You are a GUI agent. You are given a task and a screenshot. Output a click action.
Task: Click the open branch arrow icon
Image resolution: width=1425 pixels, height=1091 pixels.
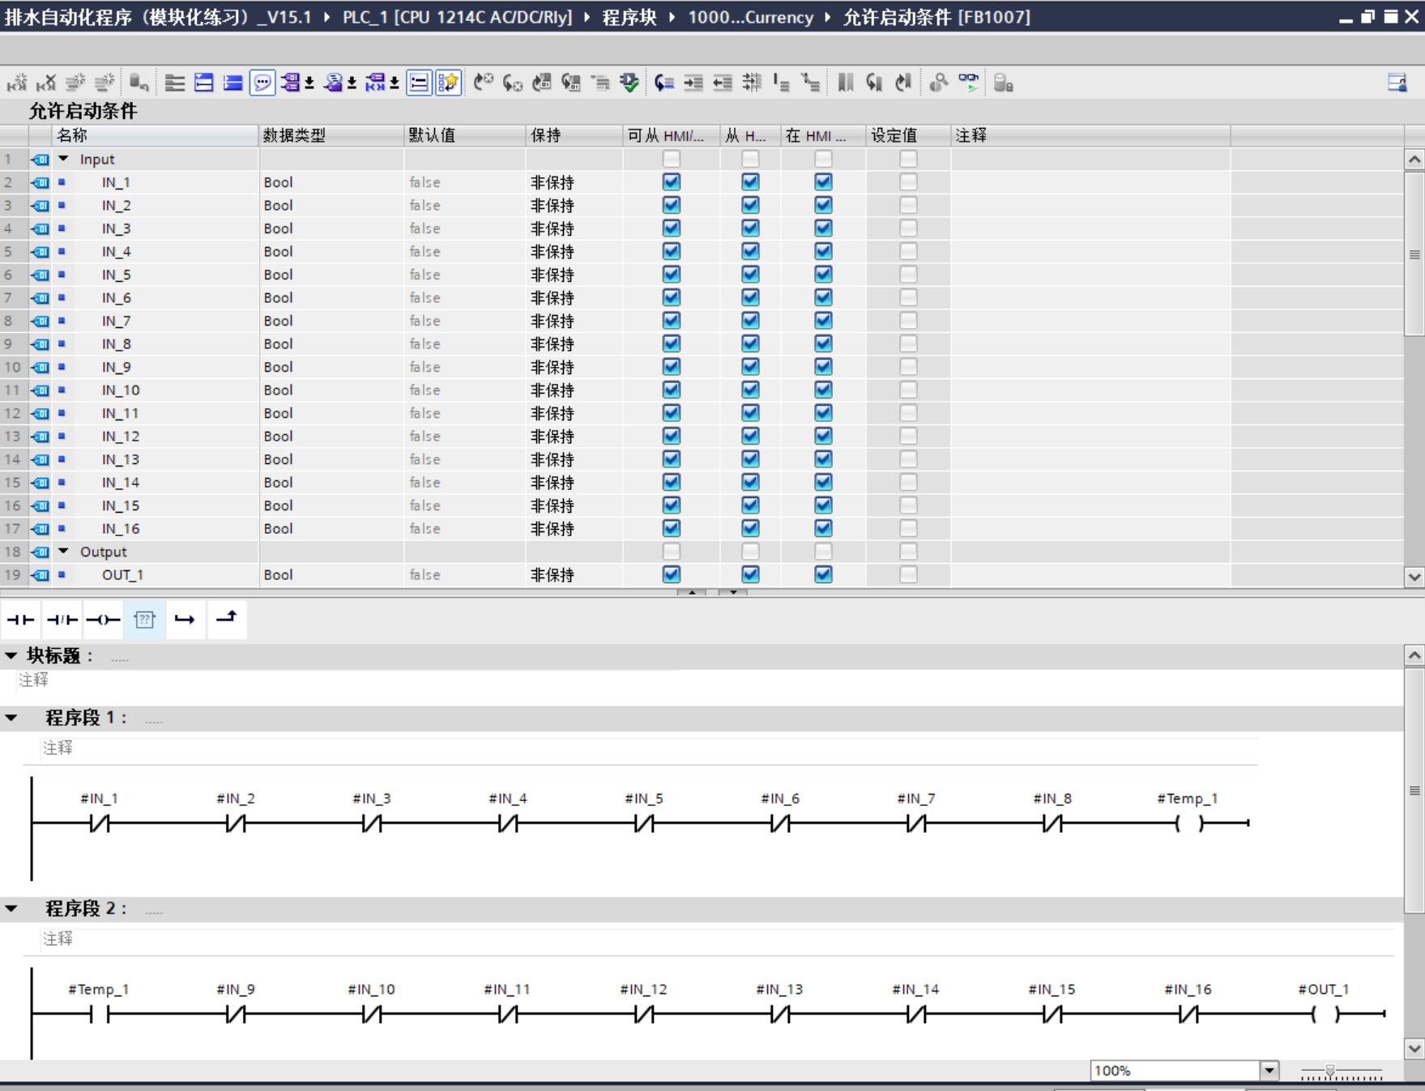pos(186,620)
